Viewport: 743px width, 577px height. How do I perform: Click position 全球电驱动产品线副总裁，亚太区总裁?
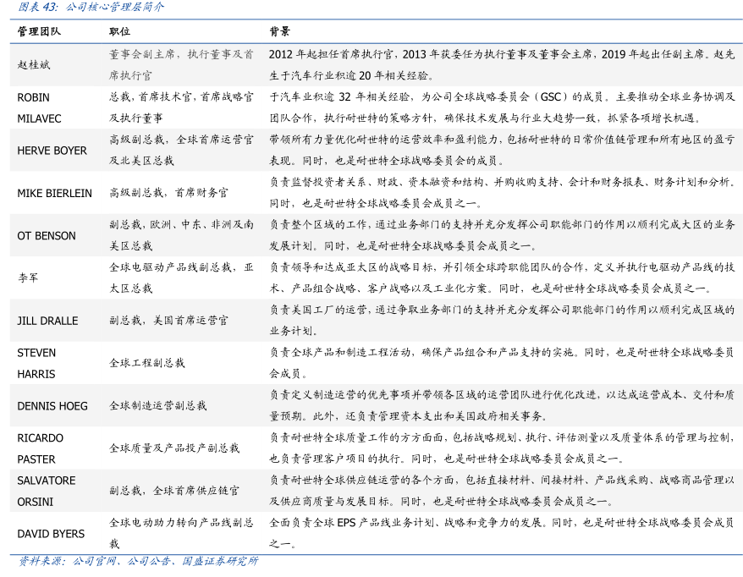181,278
